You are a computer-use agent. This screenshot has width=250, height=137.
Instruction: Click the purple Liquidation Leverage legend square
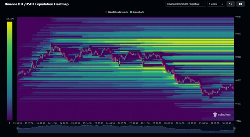tap(106, 12)
